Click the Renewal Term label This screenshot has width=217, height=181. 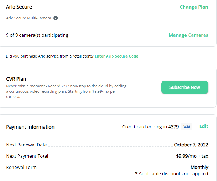[x=21, y=167]
